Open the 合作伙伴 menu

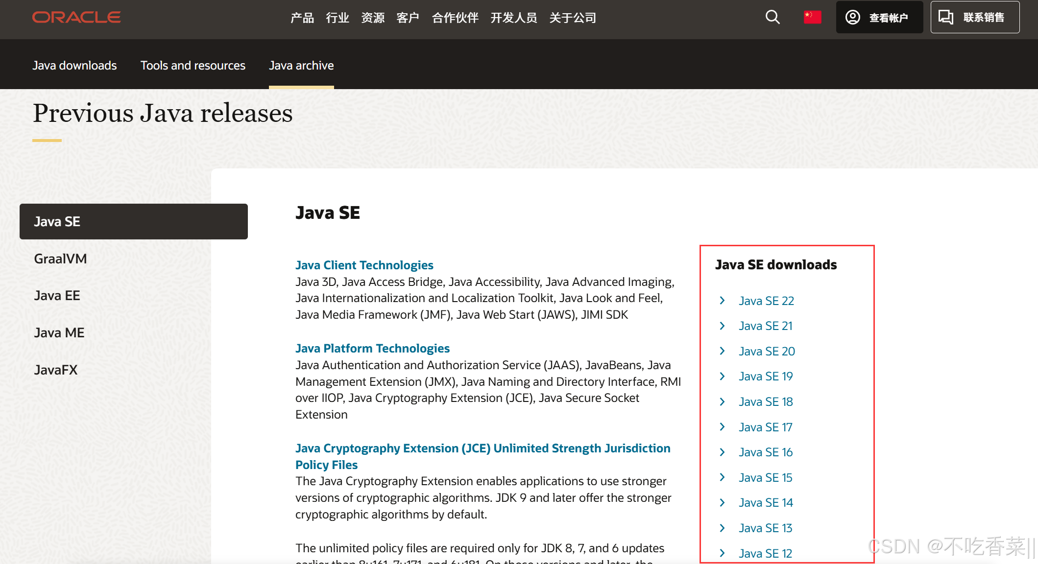click(x=455, y=18)
